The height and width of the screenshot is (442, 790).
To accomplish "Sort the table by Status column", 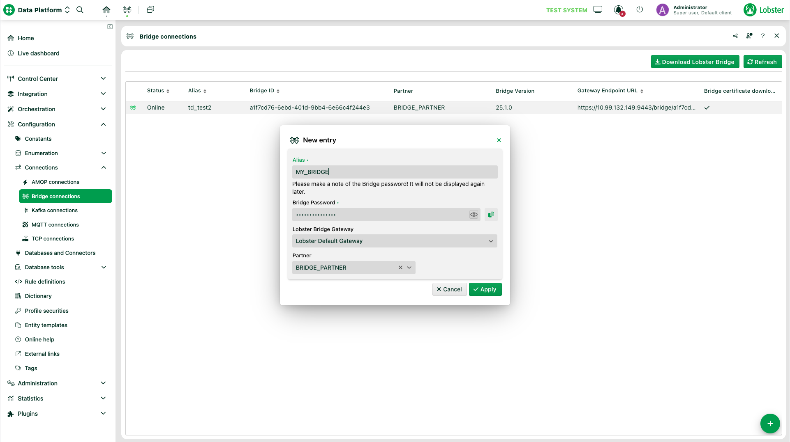I will [x=158, y=91].
